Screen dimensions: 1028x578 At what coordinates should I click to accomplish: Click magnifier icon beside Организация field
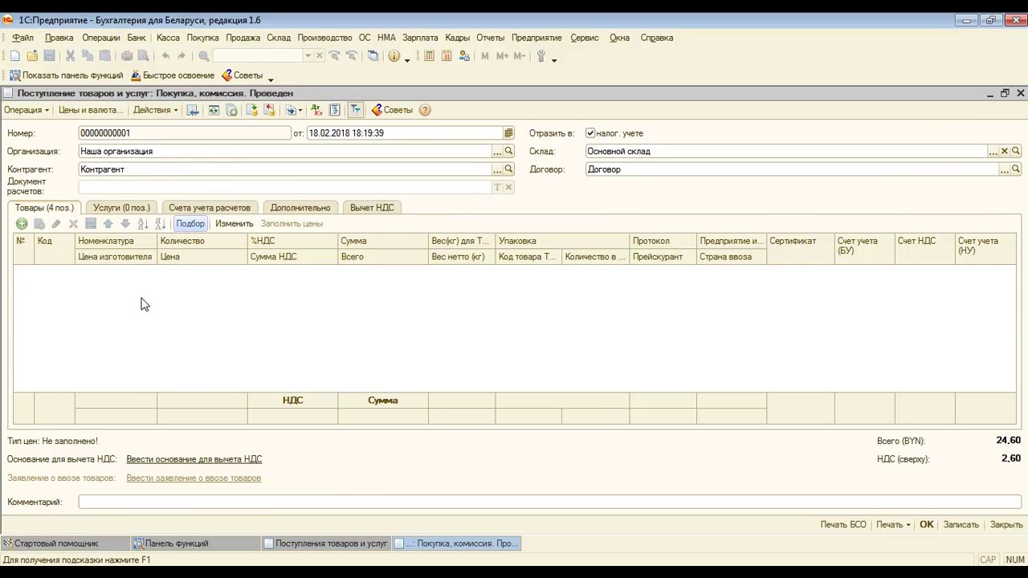tap(508, 151)
